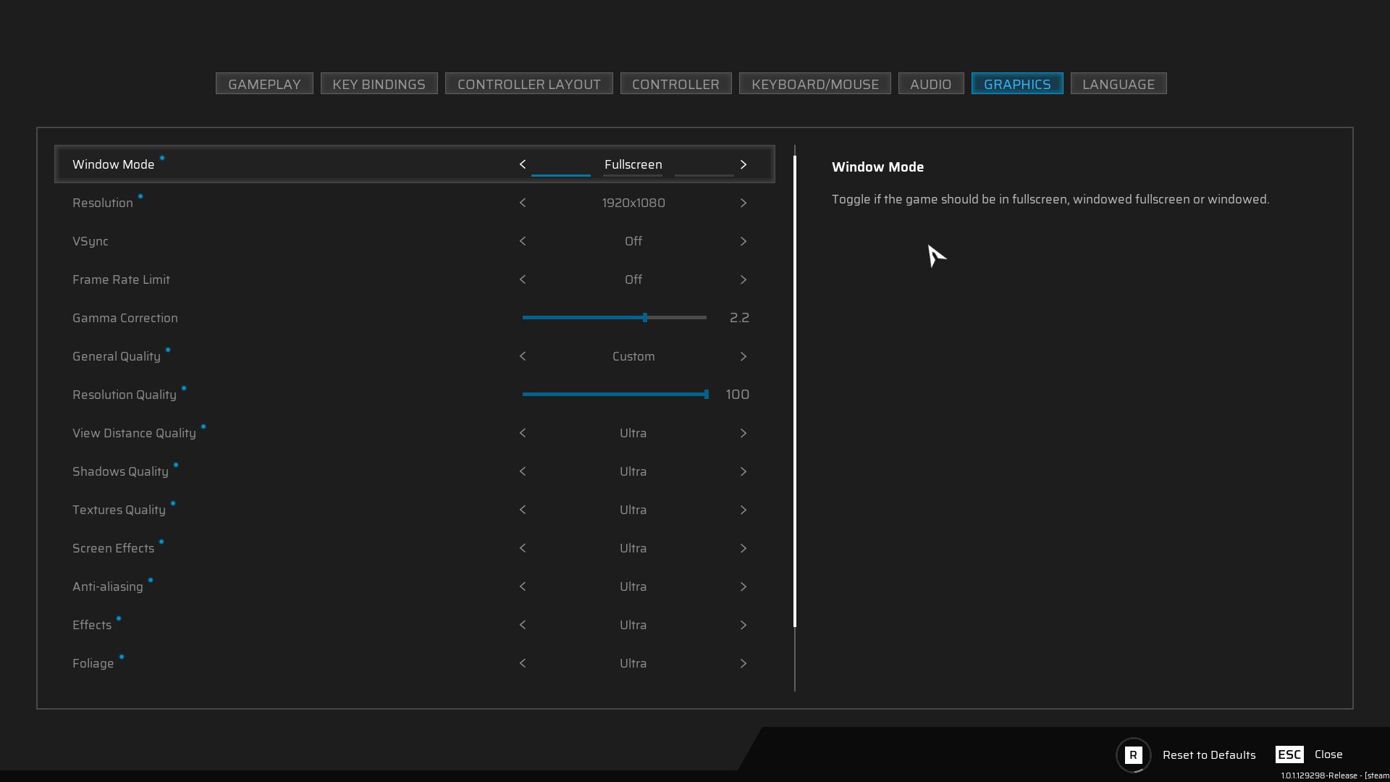This screenshot has height=782, width=1390.
Task: Raise Anti-aliasing with right arrow
Action: click(x=743, y=586)
